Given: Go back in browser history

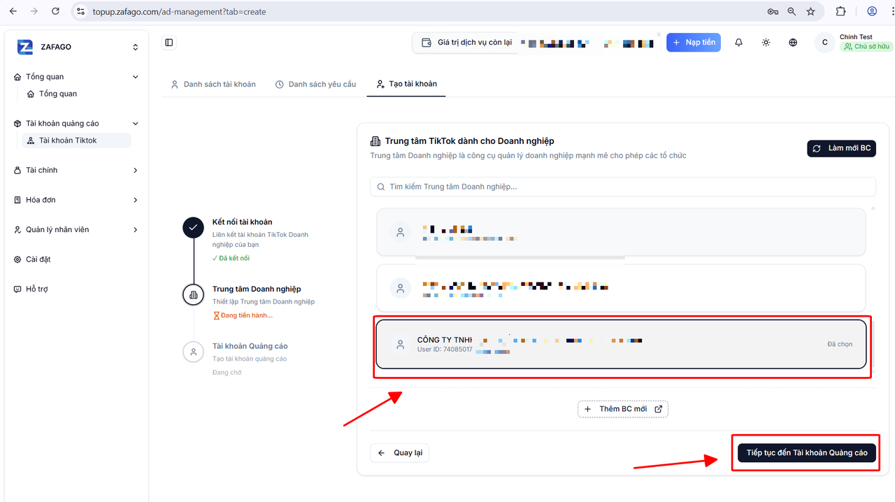Looking at the screenshot, I should tap(13, 11).
